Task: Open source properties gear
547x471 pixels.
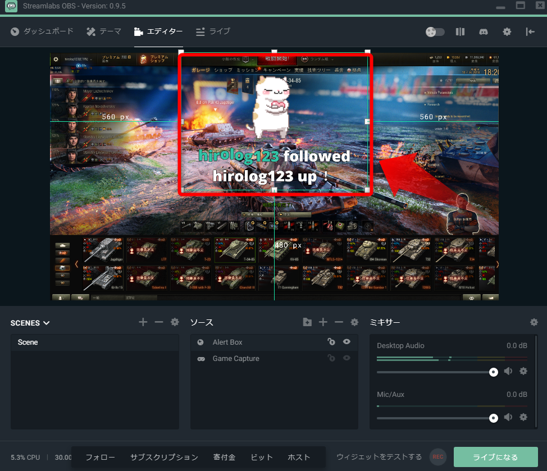Action: (x=354, y=322)
